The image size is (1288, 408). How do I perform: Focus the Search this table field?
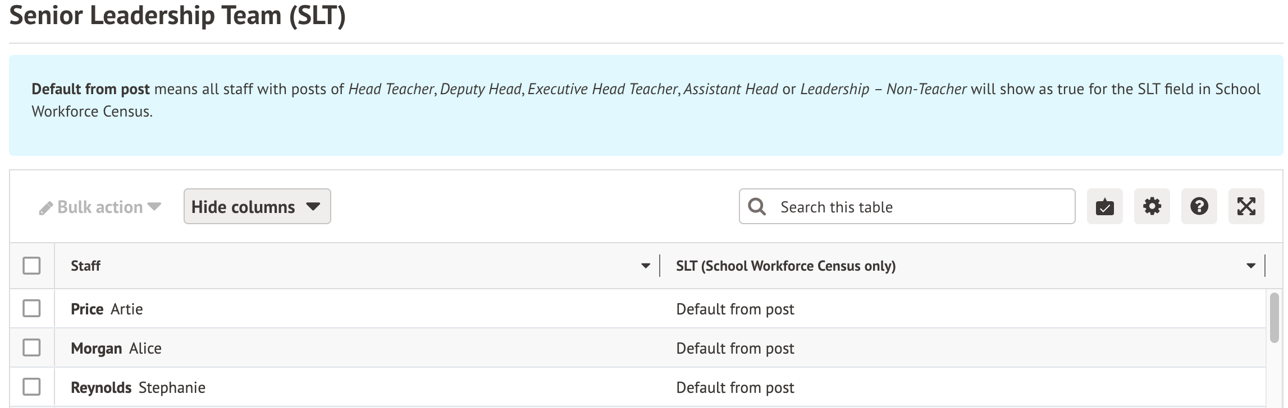pyautogui.click(x=921, y=207)
